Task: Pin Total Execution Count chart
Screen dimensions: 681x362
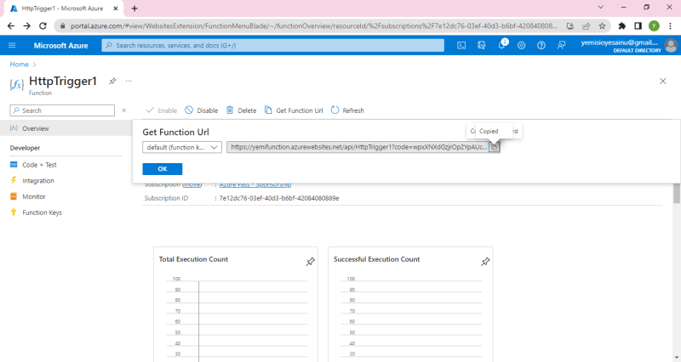Action: point(310,262)
